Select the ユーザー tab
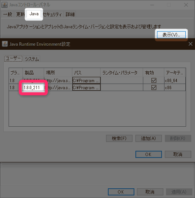The width and height of the screenshot is (195, 198). [13, 58]
